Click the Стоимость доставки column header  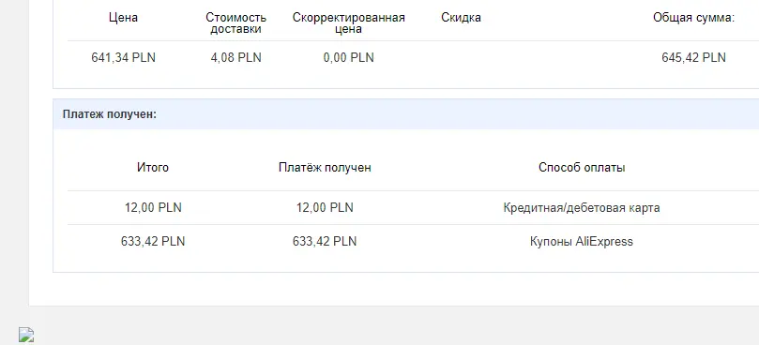235,23
